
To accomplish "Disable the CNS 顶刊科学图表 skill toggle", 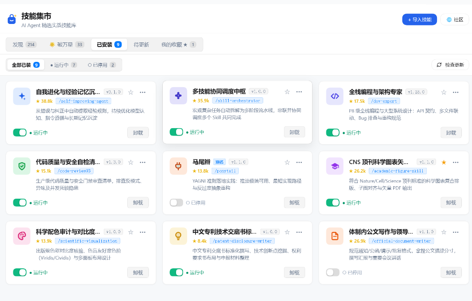I will 333,202.
